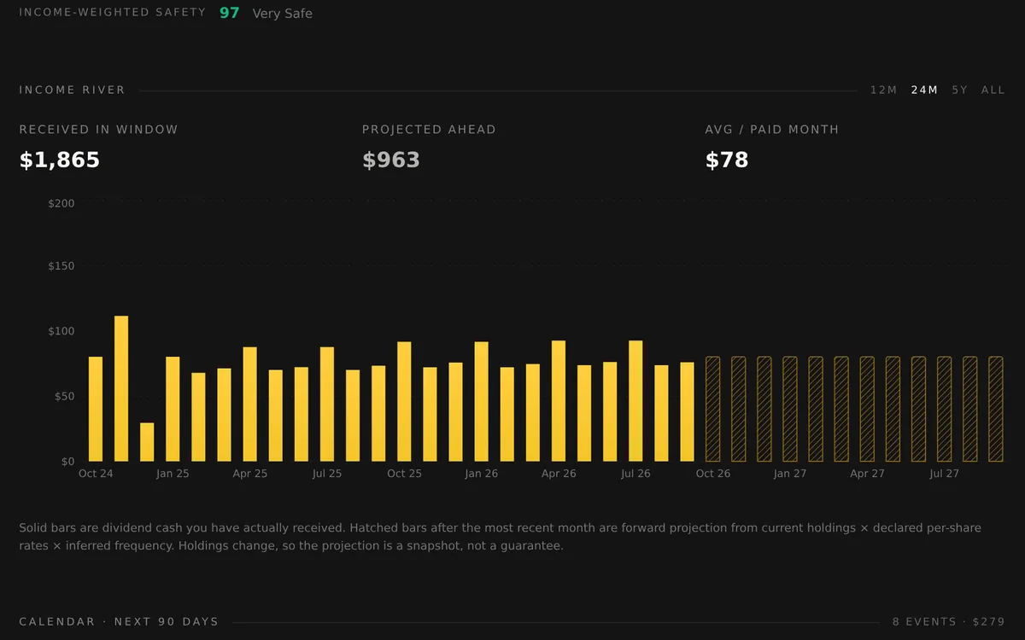Click the $200 y-axis label
The width and height of the screenshot is (1025, 640).
pos(61,203)
